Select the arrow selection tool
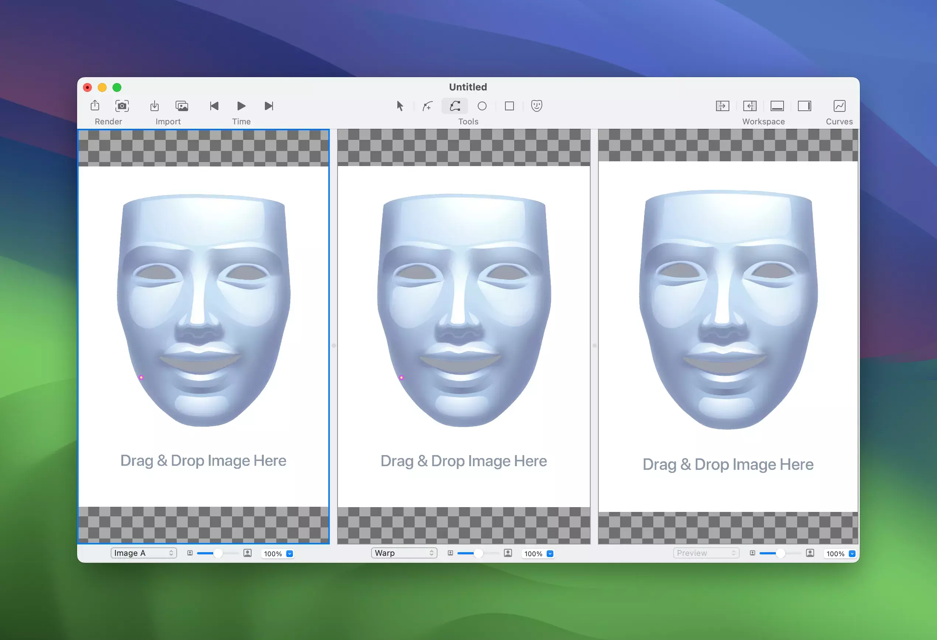The height and width of the screenshot is (640, 937). (x=400, y=106)
